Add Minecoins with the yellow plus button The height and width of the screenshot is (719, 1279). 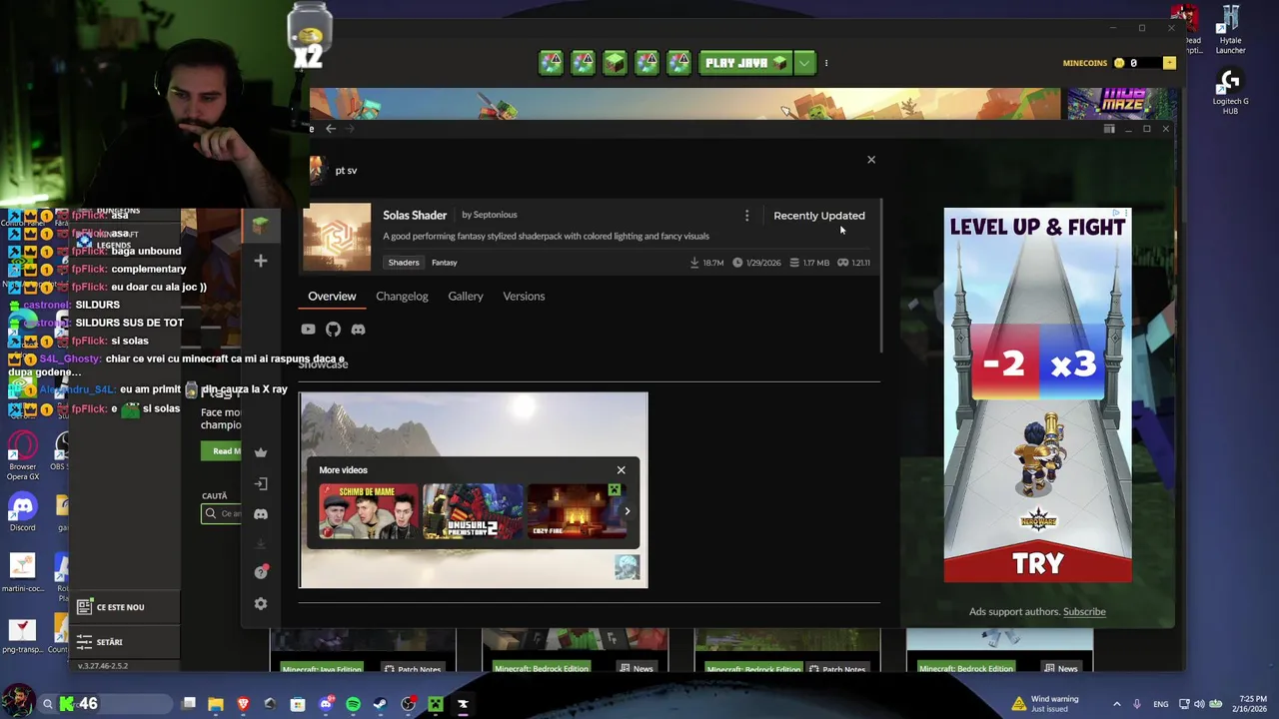(1169, 63)
